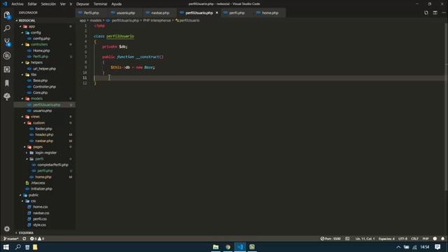Image resolution: width=448 pixels, height=252 pixels.
Task: Open Controller.php in the explorer
Action: (44, 87)
